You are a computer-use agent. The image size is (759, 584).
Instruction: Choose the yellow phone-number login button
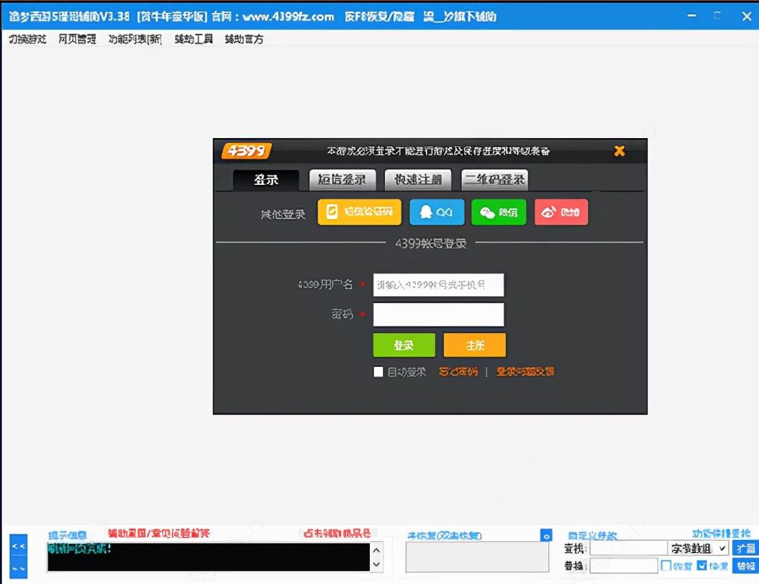point(360,212)
